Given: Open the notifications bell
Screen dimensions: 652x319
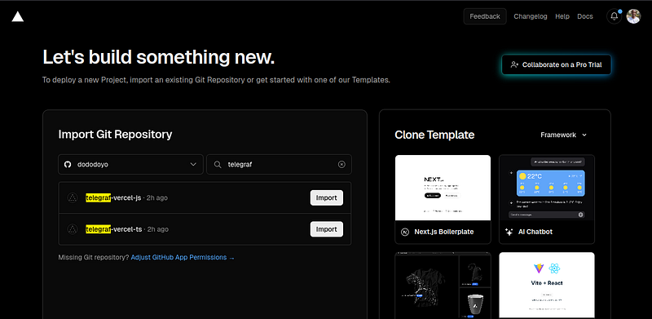Looking at the screenshot, I should [x=615, y=16].
